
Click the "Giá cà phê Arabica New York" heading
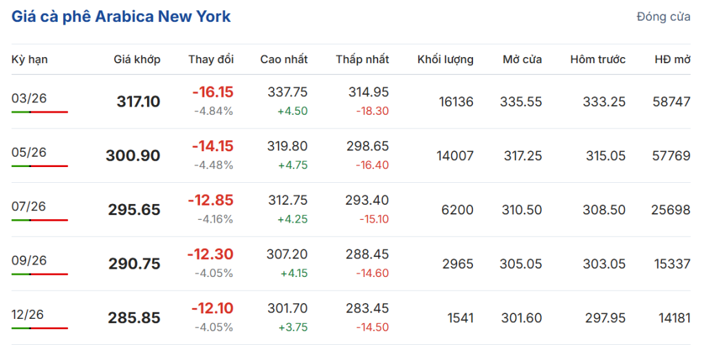click(121, 16)
